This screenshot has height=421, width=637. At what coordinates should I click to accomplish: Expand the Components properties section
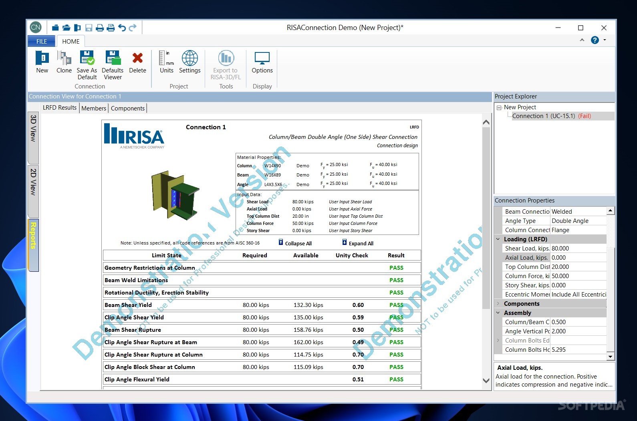[498, 304]
